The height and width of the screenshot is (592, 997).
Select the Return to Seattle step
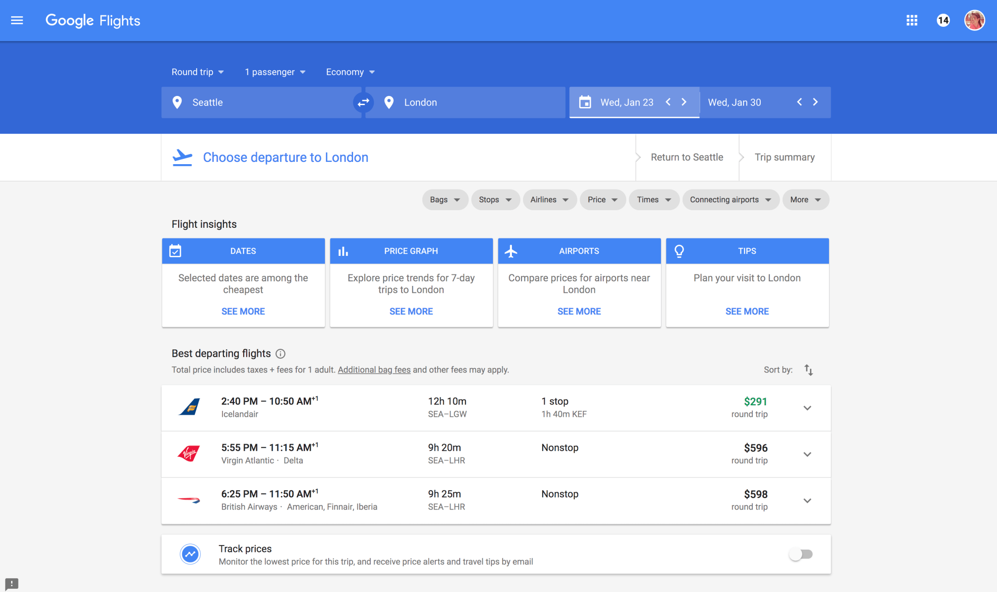pos(687,157)
